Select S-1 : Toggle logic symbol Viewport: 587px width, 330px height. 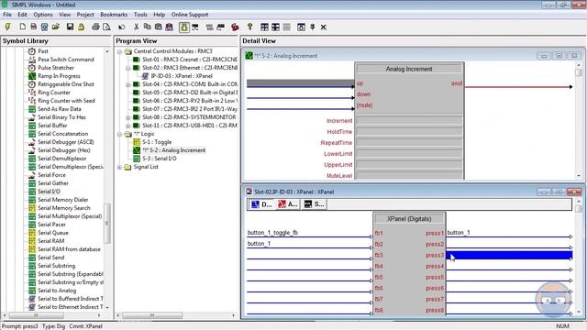[x=157, y=142]
